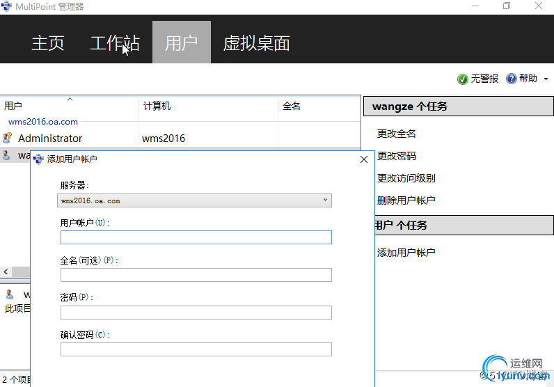Click the MultiPoint 管理器 title bar icon
The height and width of the screenshot is (387, 554).
tap(6, 6)
